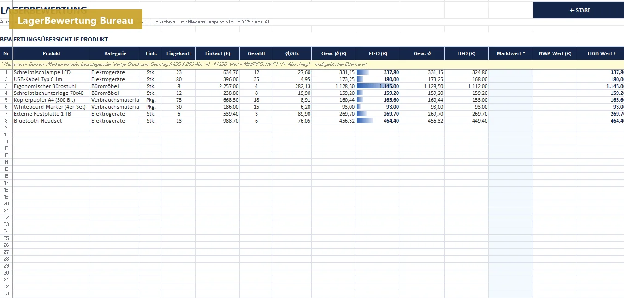This screenshot has height=298, width=624.
Task: Click the purchased quantity 75 for Kopierpapier
Action: pyautogui.click(x=179, y=100)
